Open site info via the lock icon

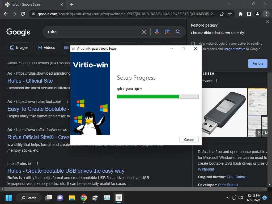pos(33,14)
